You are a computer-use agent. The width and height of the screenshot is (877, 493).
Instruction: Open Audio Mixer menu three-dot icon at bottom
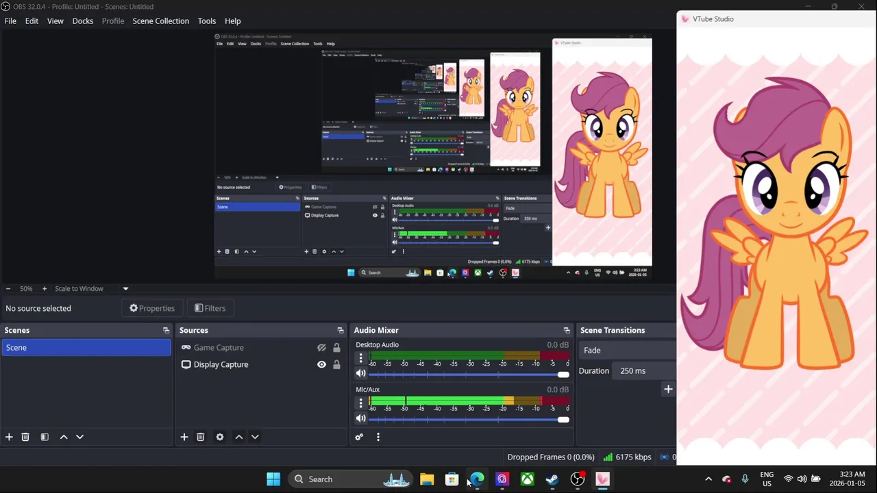pos(378,437)
